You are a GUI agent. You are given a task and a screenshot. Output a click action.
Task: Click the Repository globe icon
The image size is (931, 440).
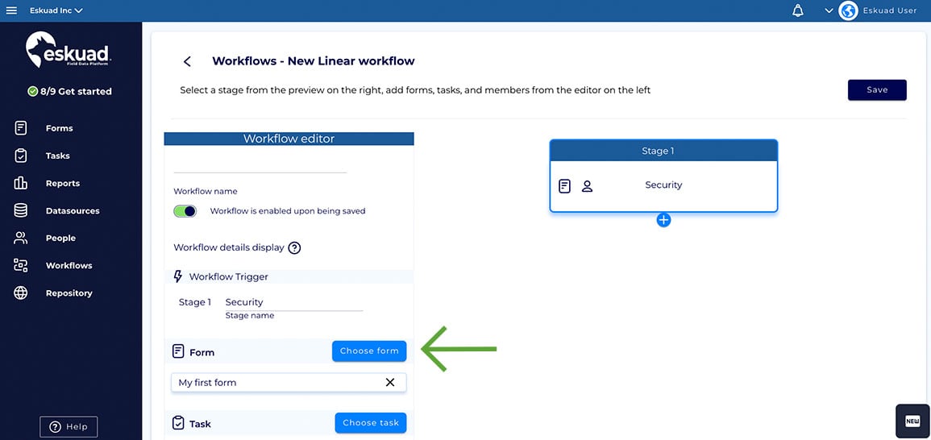[x=21, y=293]
